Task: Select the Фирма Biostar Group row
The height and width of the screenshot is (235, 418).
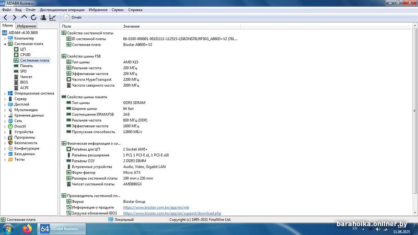Action: [106, 202]
